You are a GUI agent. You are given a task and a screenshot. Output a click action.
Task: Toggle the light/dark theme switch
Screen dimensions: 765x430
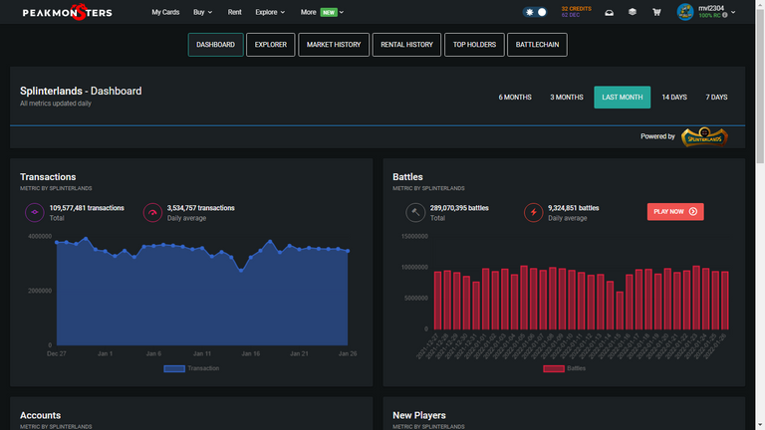click(x=535, y=12)
